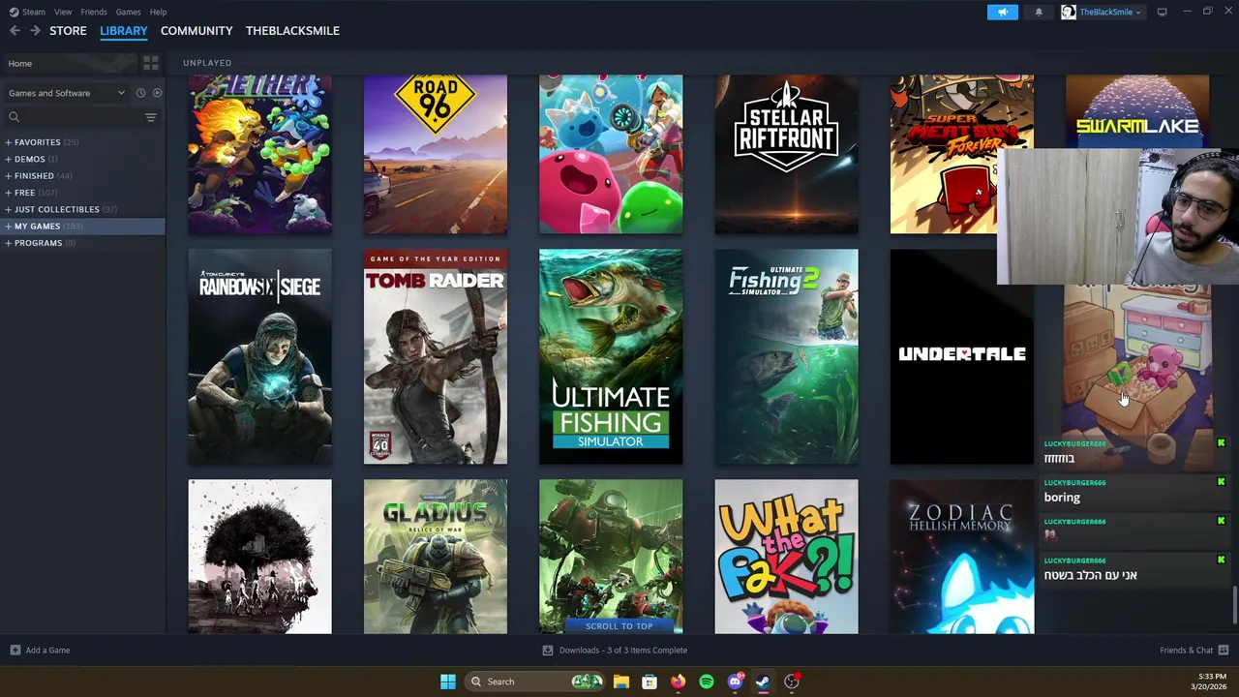1239x697 pixels.
Task: Open the announcements megaphone button
Action: 1003,12
